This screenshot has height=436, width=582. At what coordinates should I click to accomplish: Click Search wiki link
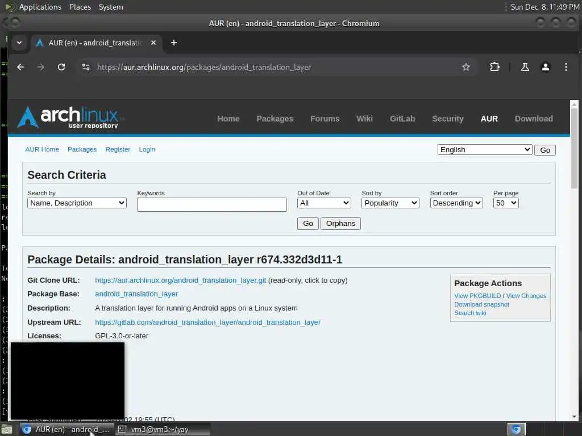(470, 313)
